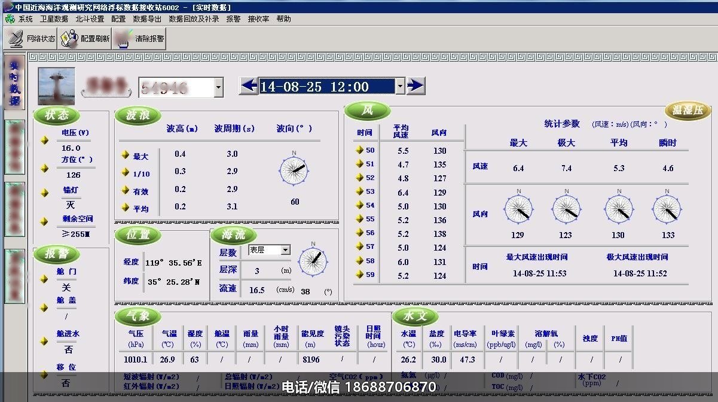Open the 卫星数据 menu
This screenshot has height=402, width=718.
tap(54, 19)
